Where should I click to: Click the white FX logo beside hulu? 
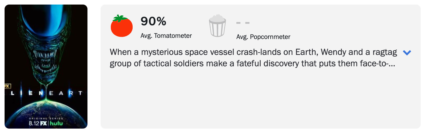point(43,123)
